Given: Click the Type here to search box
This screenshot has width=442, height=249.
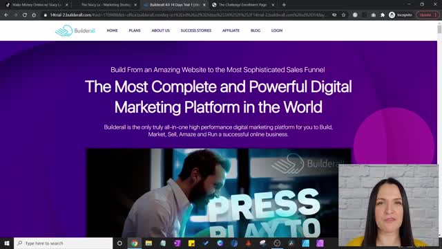Looking at the screenshot, I should click(63, 243).
